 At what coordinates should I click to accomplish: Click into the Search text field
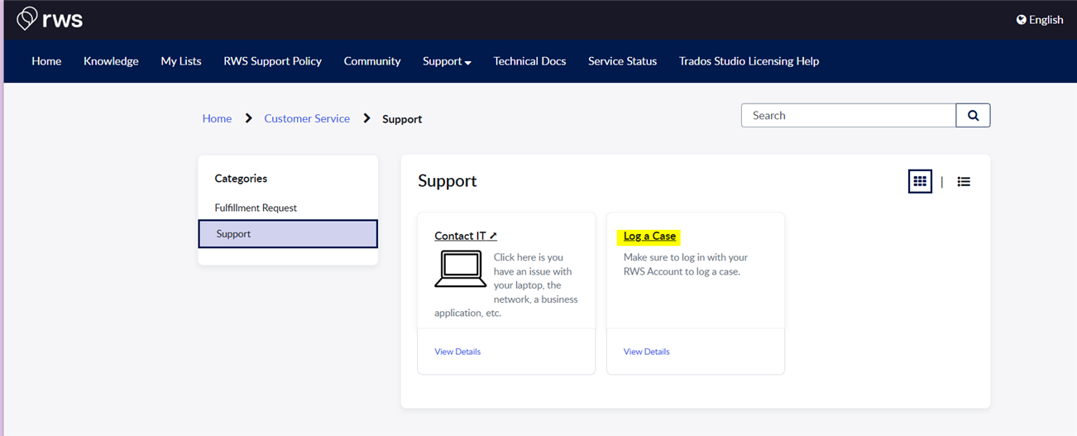848,116
